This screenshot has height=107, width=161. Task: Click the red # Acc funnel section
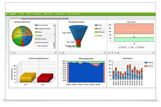coord(78,42)
